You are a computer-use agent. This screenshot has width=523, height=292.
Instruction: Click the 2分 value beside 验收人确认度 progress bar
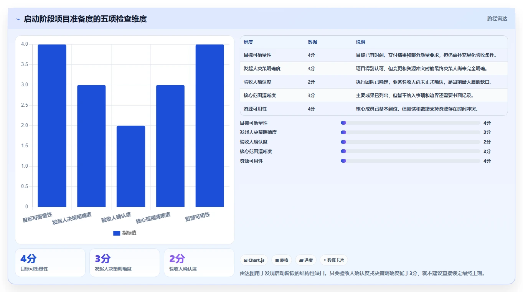coord(487,142)
